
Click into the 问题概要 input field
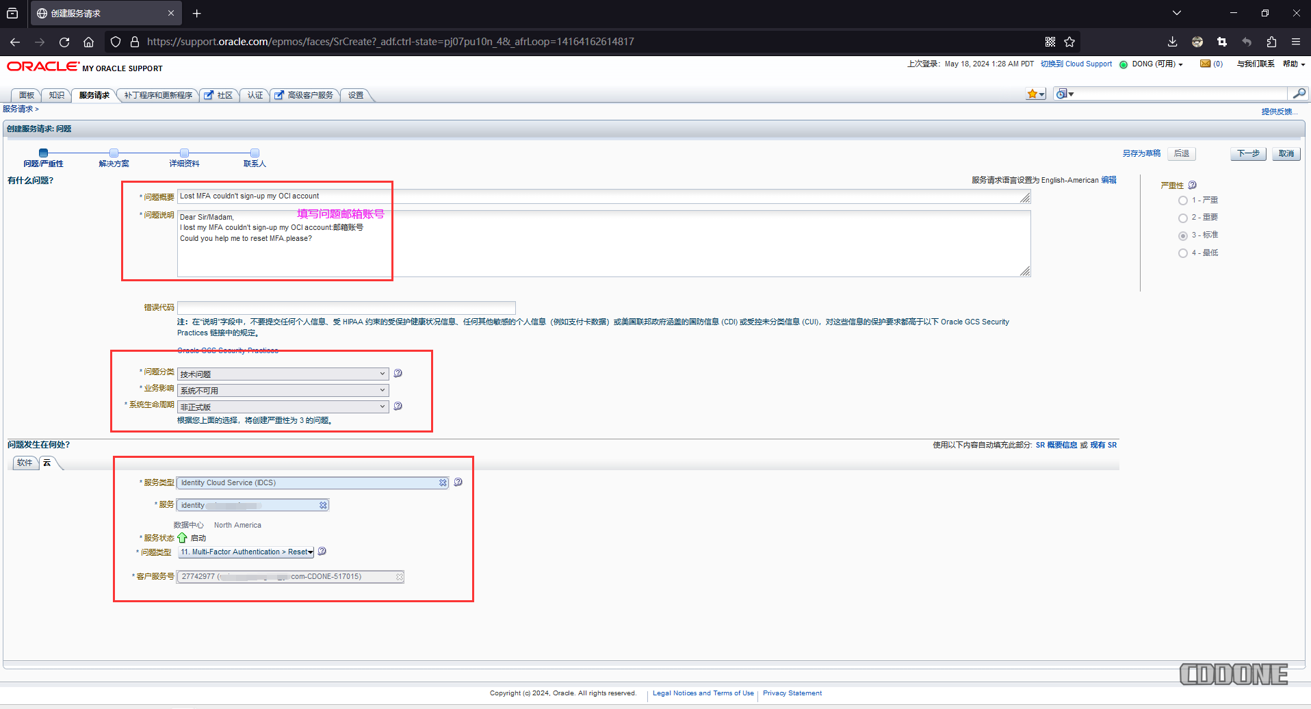click(603, 196)
